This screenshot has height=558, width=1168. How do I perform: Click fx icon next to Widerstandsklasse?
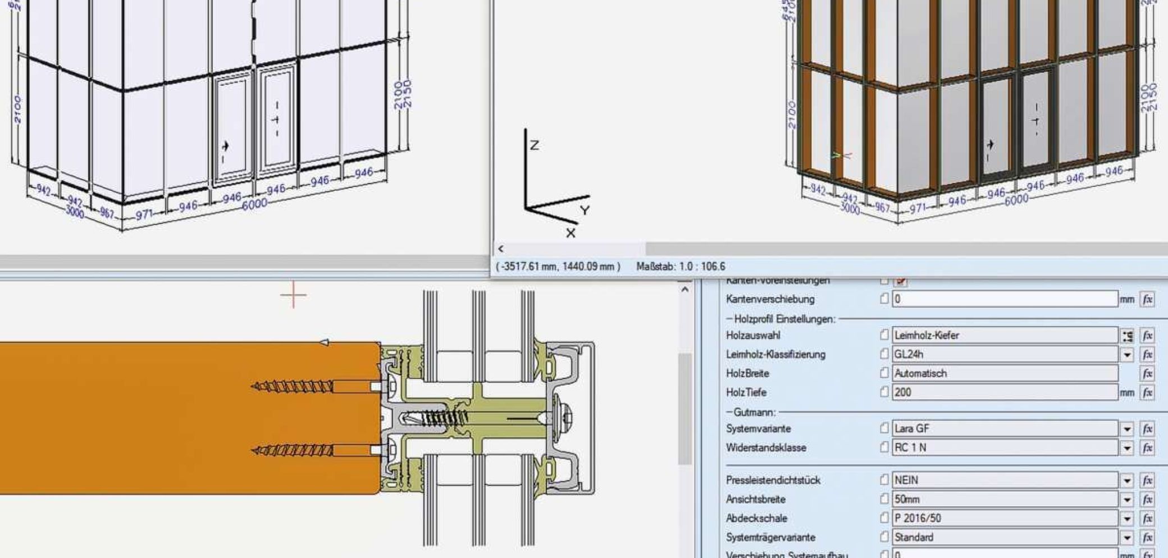[x=1147, y=448]
